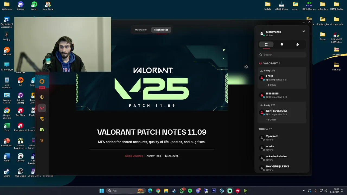The width and height of the screenshot is (347, 195).
Task: Open 2XKO from the Riot sidebar
Action: (42, 130)
